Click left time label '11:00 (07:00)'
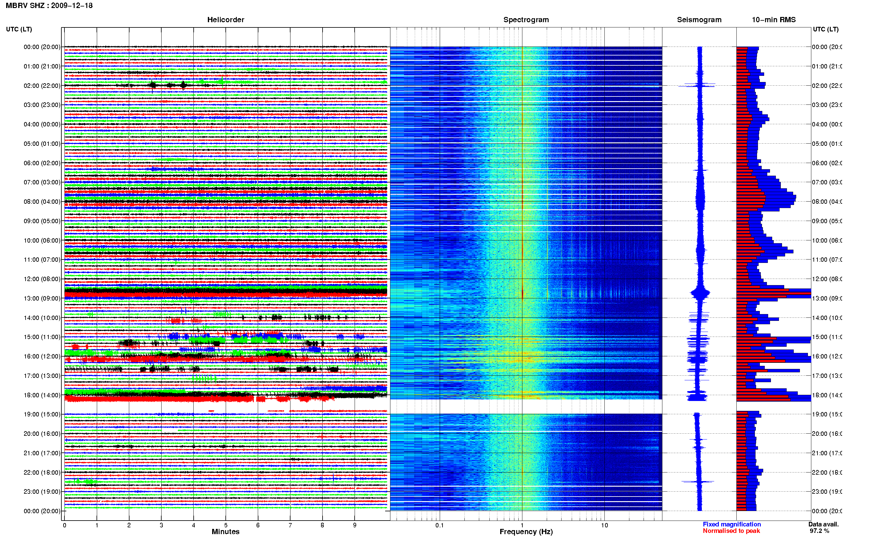 [x=42, y=260]
